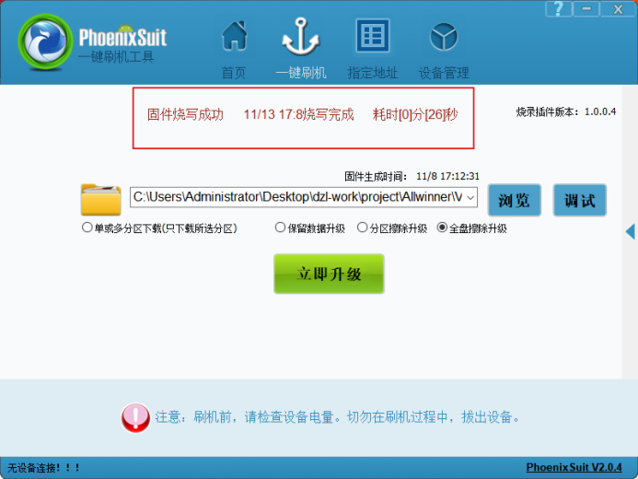Open the 指定地址 grid icon
Viewport: 638px width, 479px height.
[x=372, y=36]
